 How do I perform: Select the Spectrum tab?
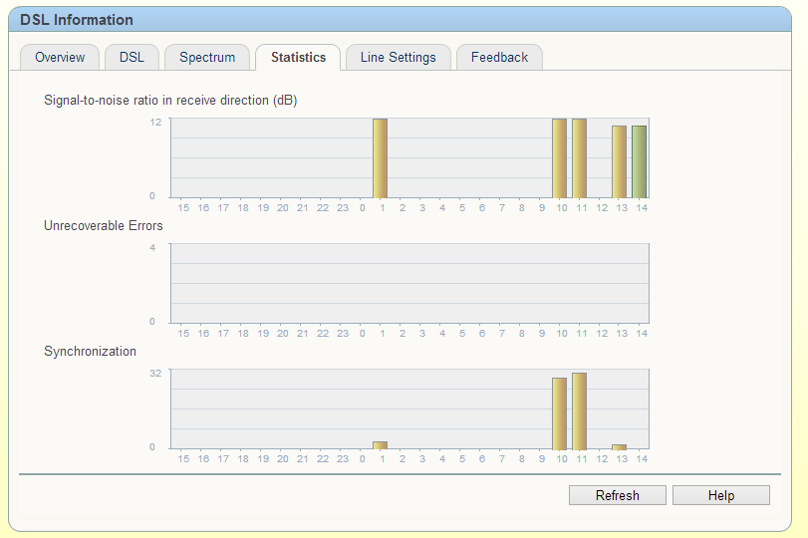(x=207, y=57)
